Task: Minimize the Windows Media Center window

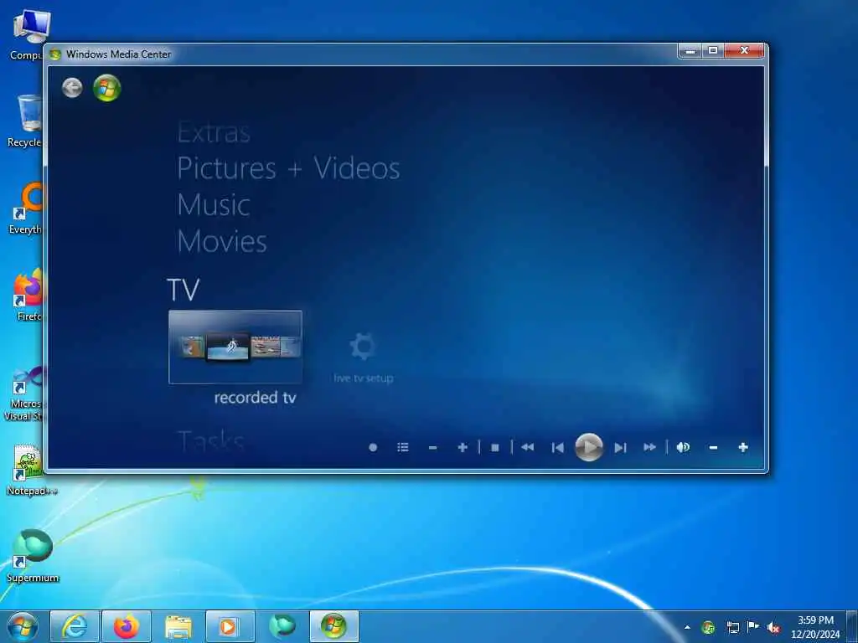Action: click(690, 51)
